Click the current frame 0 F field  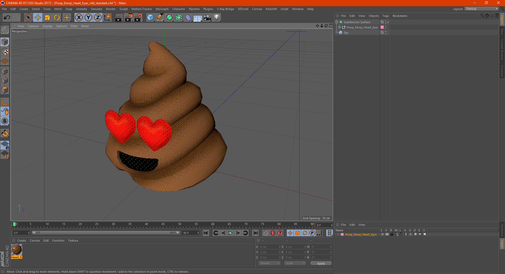[x=21, y=233]
